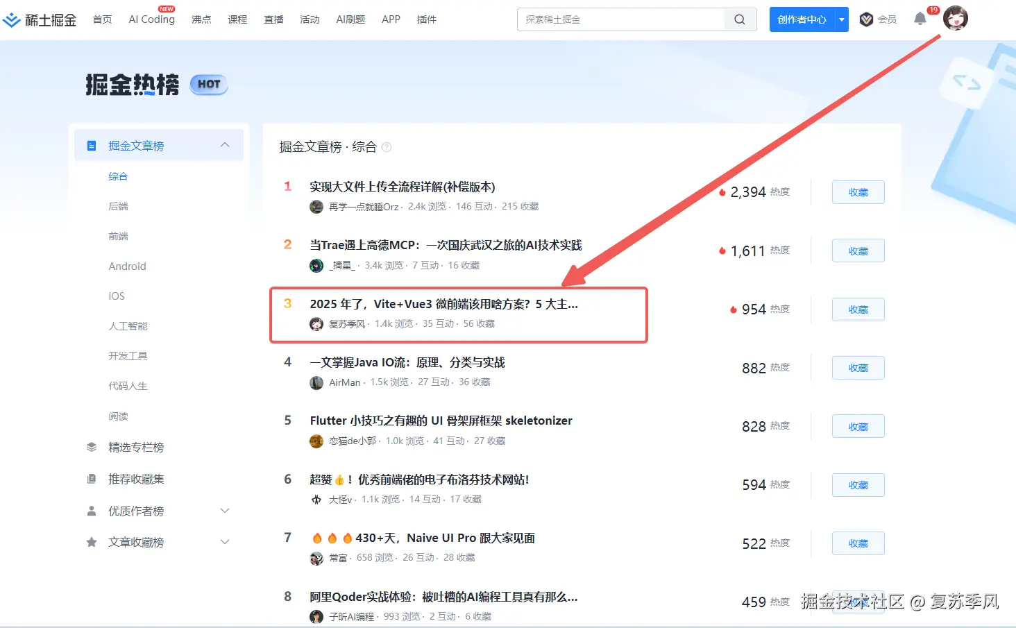This screenshot has width=1016, height=628.
Task: Click the 优质作者榜 person icon
Action: pyautogui.click(x=92, y=511)
